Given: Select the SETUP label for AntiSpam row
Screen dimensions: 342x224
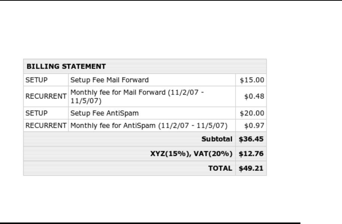Looking at the screenshot, I should [x=34, y=112].
